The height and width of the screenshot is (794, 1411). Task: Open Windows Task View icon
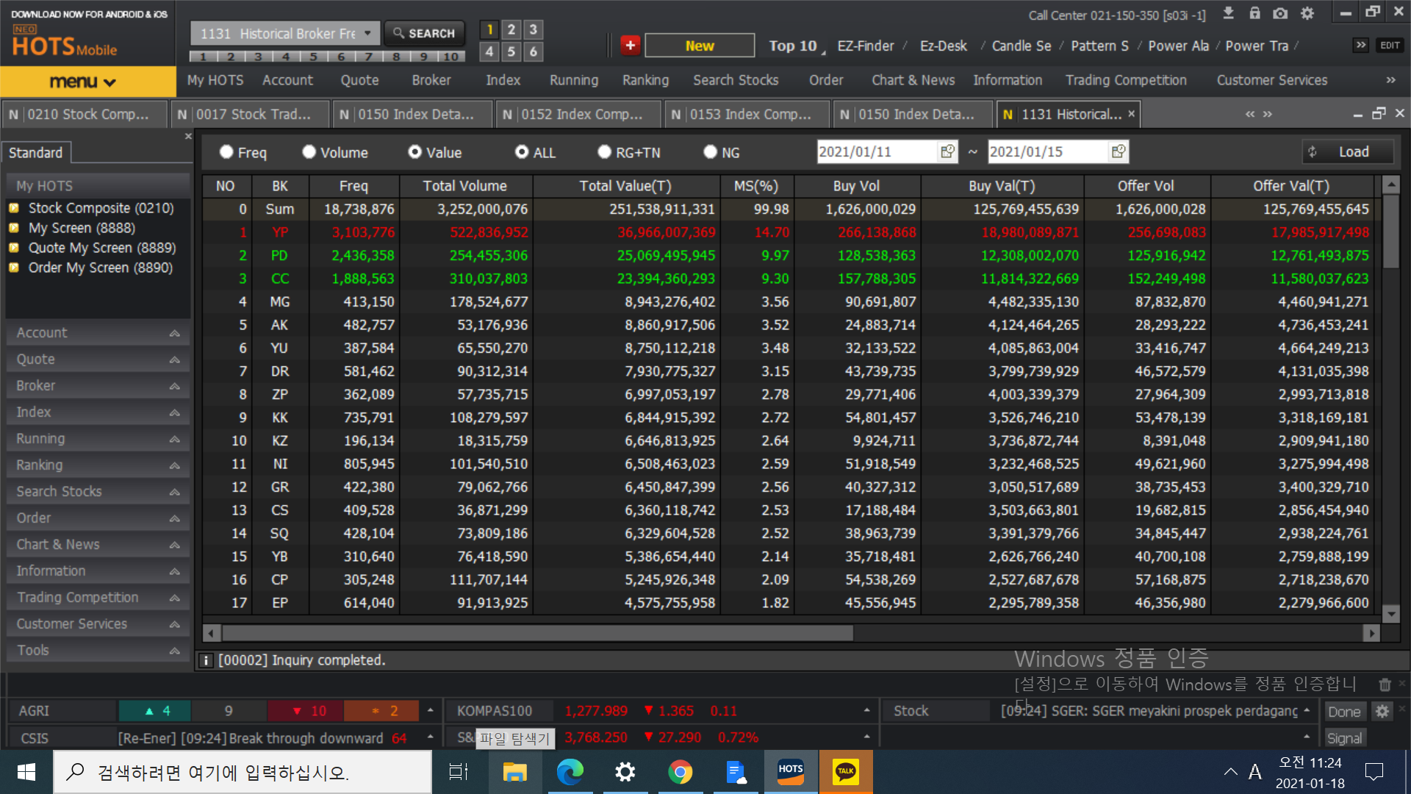pyautogui.click(x=459, y=772)
